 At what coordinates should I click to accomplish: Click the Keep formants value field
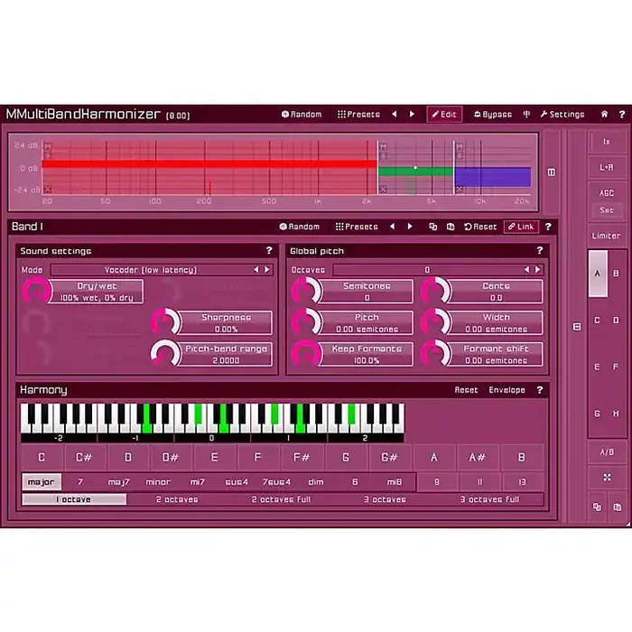pyautogui.click(x=367, y=354)
